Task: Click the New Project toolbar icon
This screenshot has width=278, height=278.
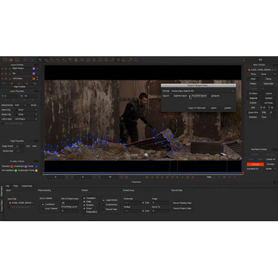Action: (6, 60)
